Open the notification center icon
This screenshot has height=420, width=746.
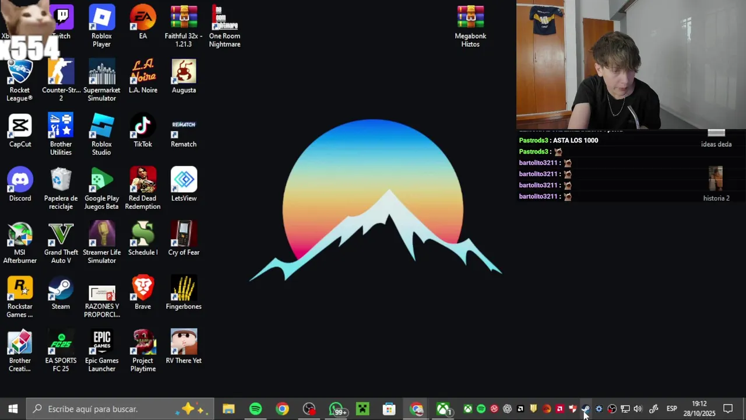coord(728,409)
